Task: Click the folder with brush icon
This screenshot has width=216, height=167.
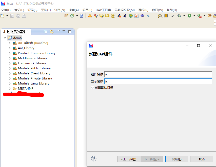Action: point(102,16)
